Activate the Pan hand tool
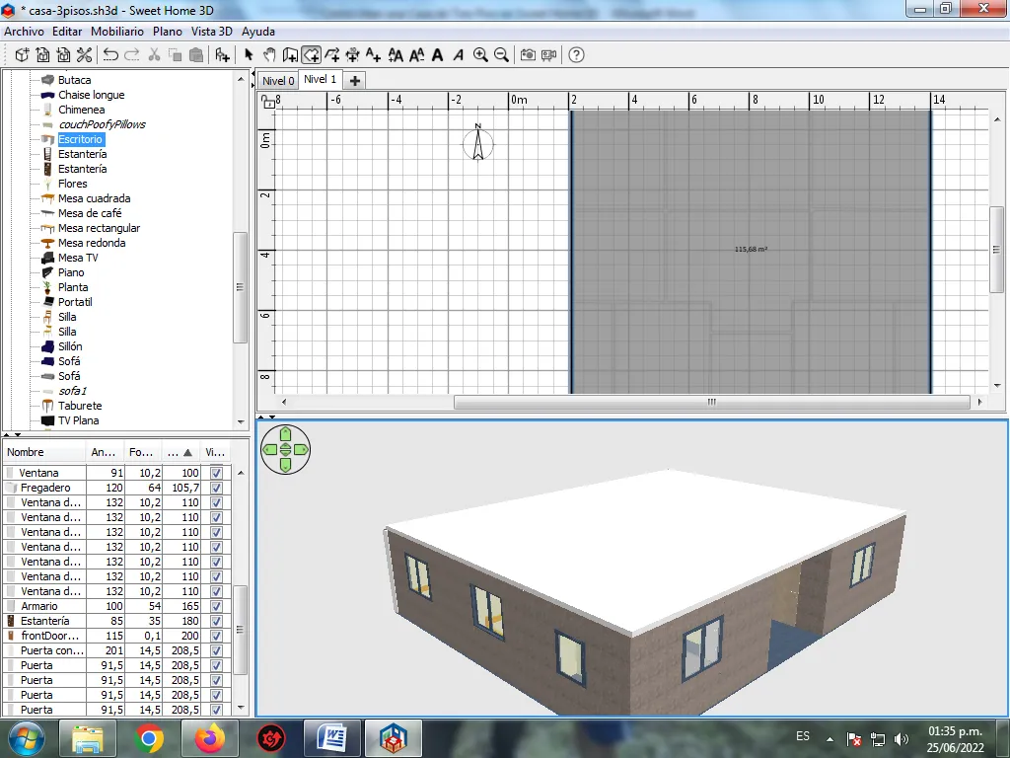1010x758 pixels. click(x=269, y=55)
